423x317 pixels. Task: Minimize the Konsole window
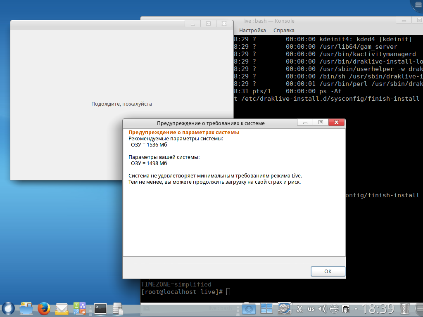coord(404,20)
